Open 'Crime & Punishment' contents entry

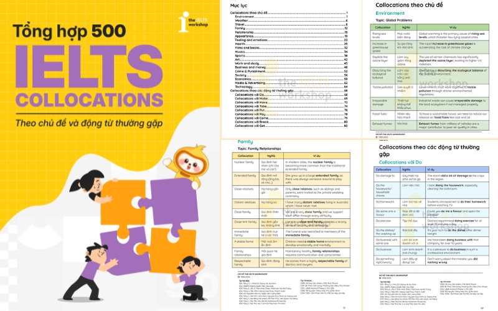[291, 72]
